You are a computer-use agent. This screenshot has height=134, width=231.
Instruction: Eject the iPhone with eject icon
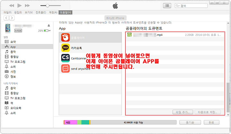coord(49,26)
